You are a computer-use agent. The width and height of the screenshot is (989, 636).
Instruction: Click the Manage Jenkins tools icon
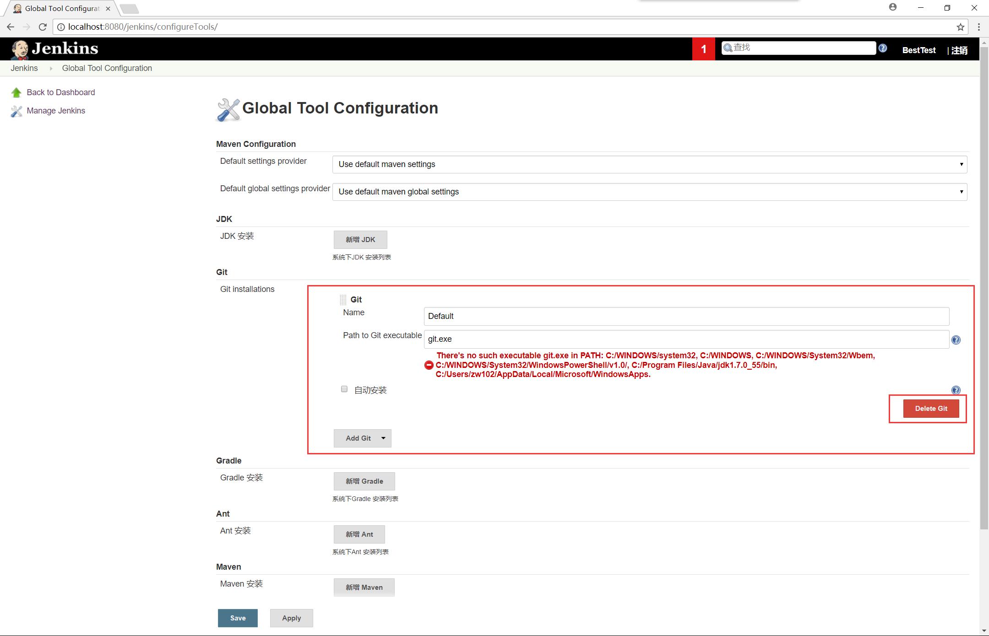point(16,111)
